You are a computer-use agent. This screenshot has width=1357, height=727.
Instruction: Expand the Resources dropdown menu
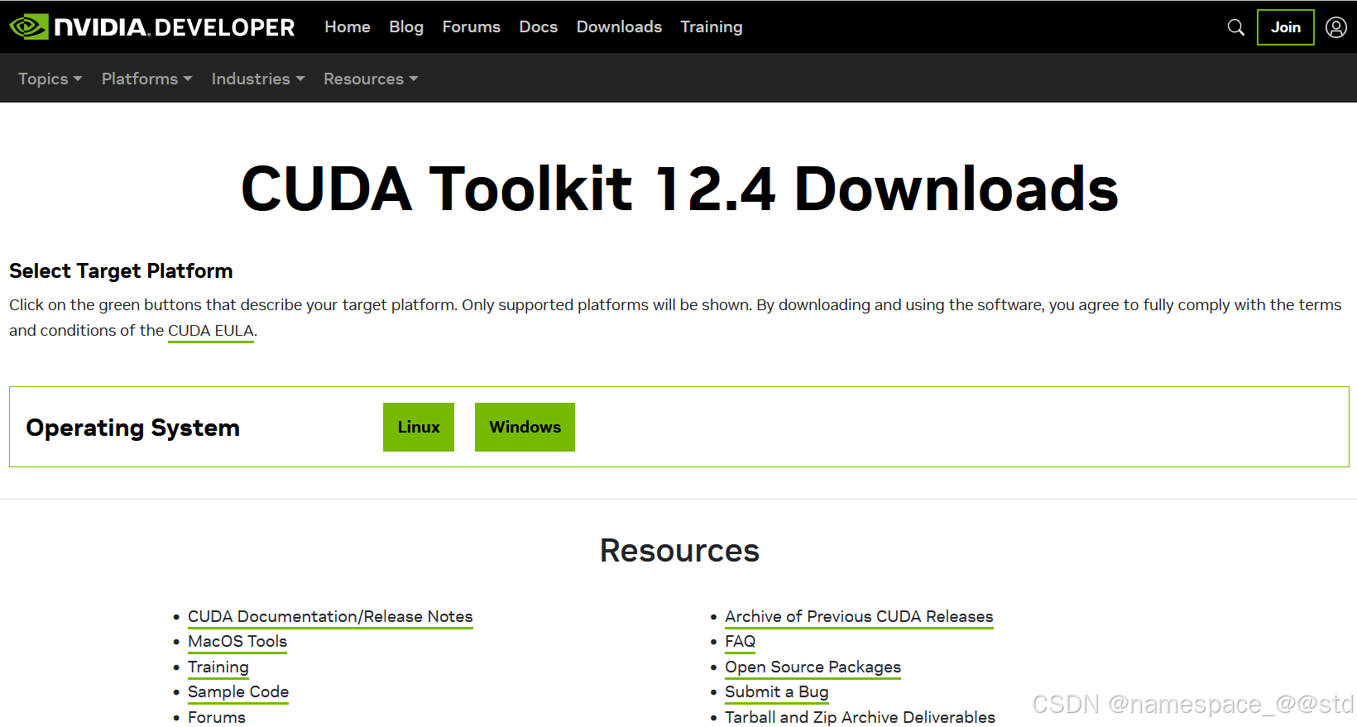pyautogui.click(x=371, y=79)
